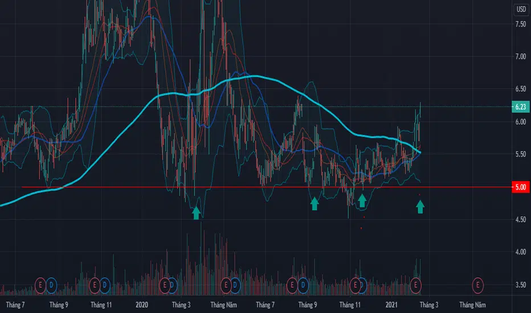Open the dividend D marker above Tháng 9 2019
Viewport: 531px width, 313px height.
[x=51, y=285]
